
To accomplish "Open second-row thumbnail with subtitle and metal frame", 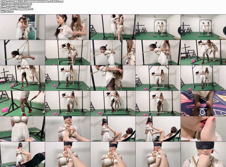I will coord(68,53).
